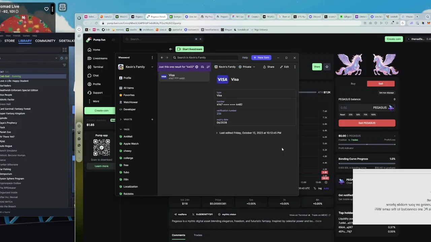Create a New Item in 1Password
The width and height of the screenshot is (431, 242).
261,57
